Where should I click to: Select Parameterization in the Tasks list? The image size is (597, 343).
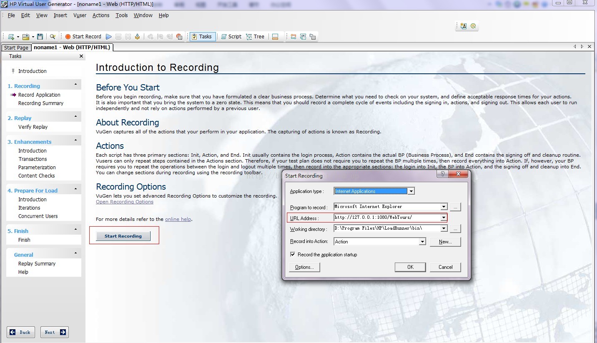coord(37,168)
